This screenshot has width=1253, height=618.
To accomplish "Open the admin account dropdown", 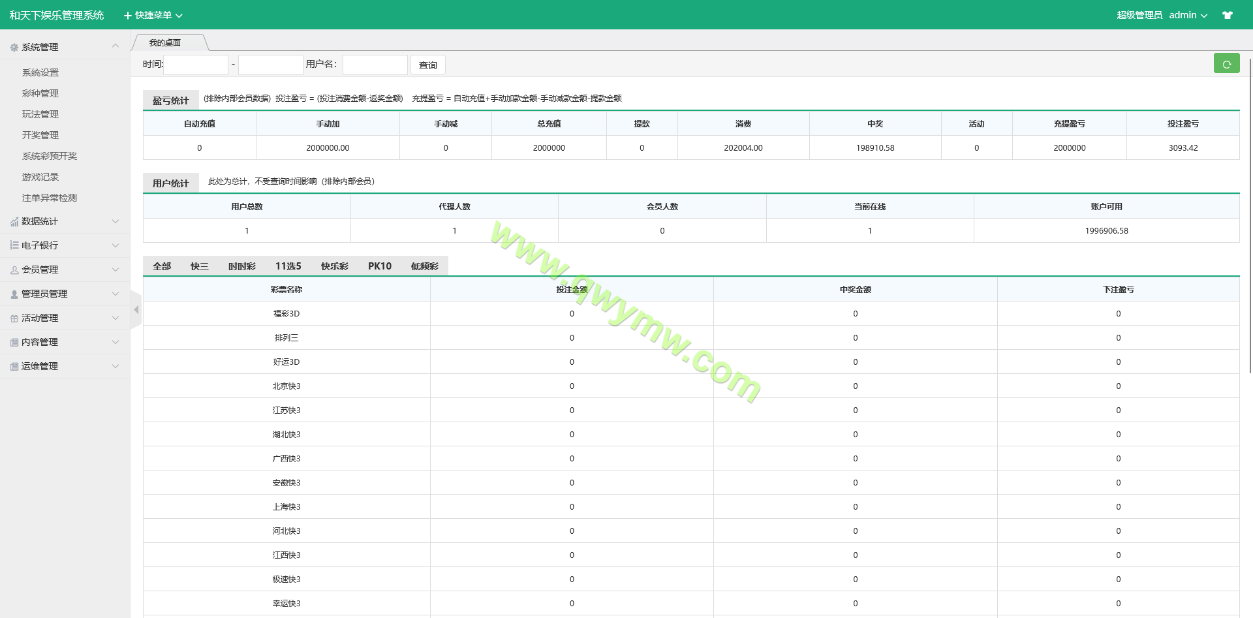I will 1188,15.
